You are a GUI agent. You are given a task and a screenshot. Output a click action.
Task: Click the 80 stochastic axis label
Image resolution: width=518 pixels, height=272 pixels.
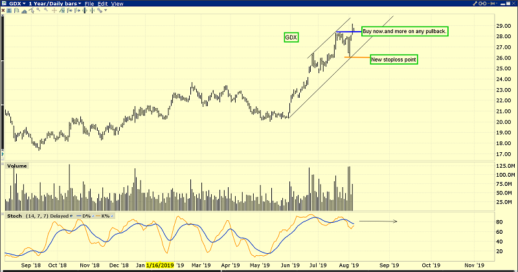[x=500, y=222]
